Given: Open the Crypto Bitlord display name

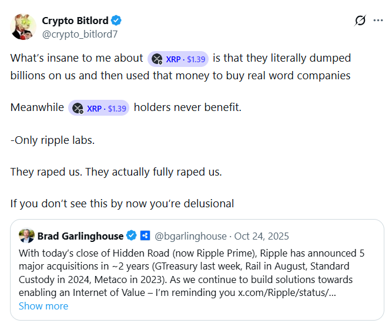Looking at the screenshot, I should point(75,21).
